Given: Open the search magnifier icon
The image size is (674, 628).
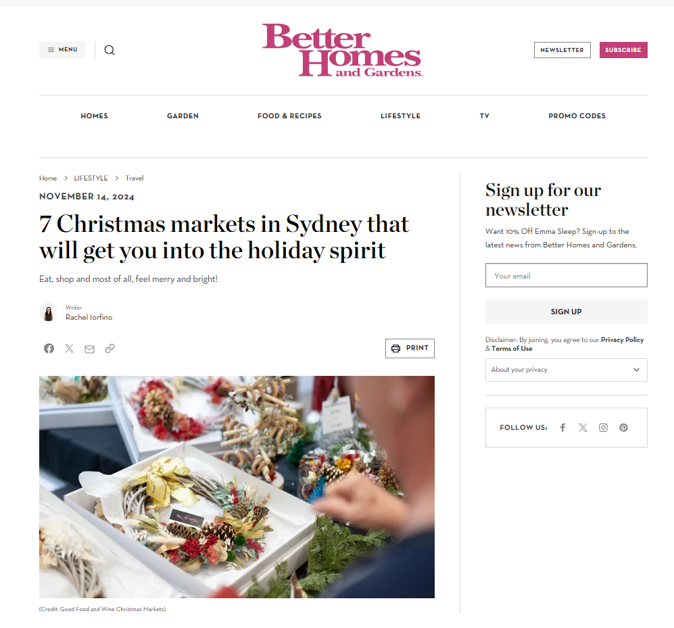Looking at the screenshot, I should pos(110,50).
